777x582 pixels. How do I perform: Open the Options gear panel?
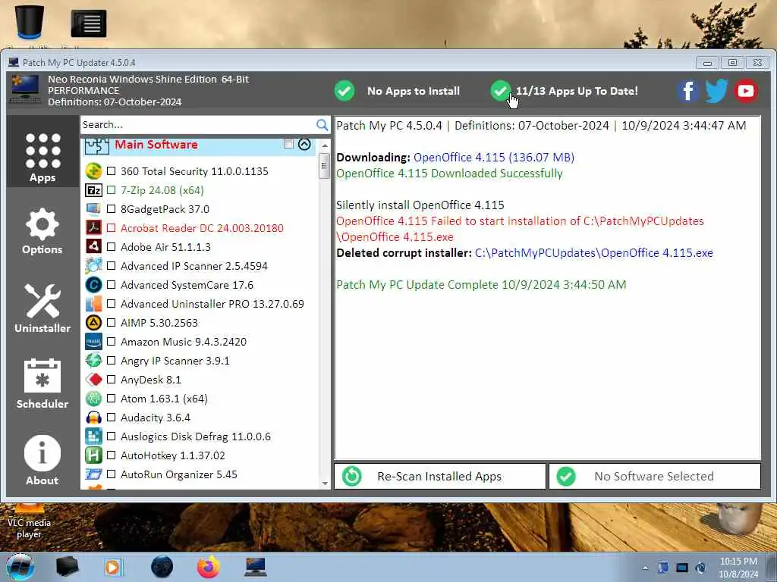click(x=42, y=231)
